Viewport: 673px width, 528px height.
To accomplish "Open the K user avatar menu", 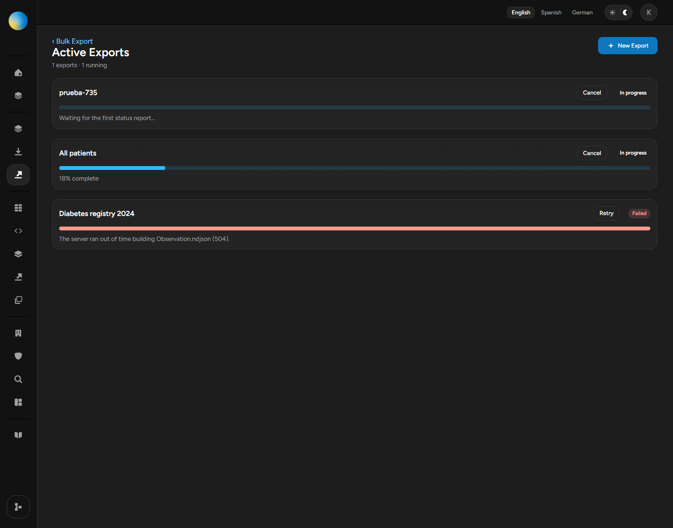I will 649,12.
